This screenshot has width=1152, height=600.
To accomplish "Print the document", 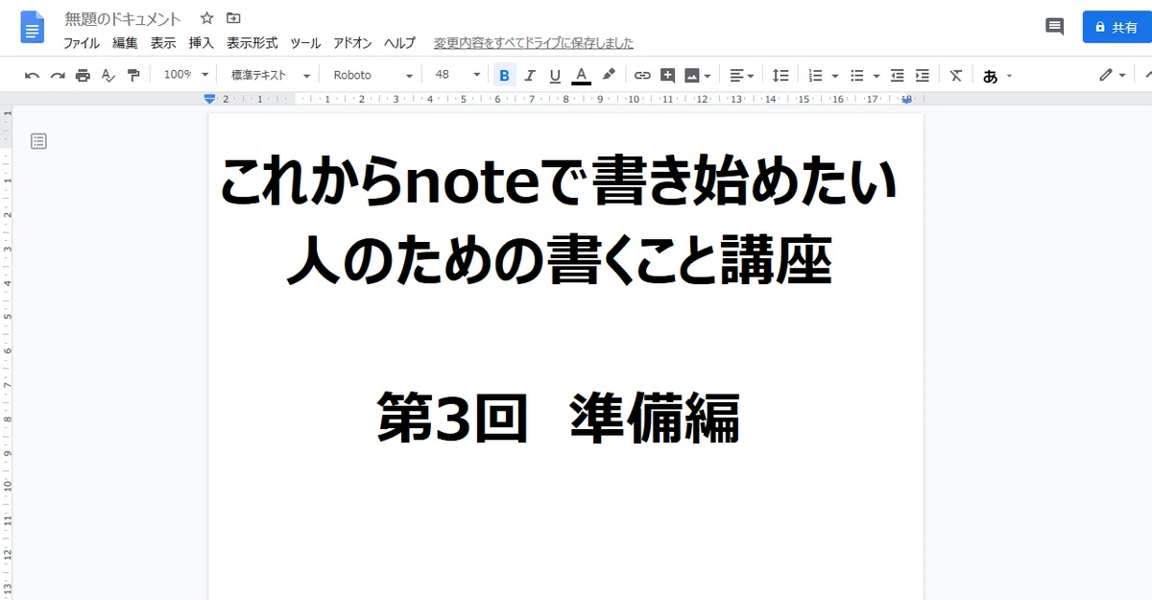I will 83,75.
